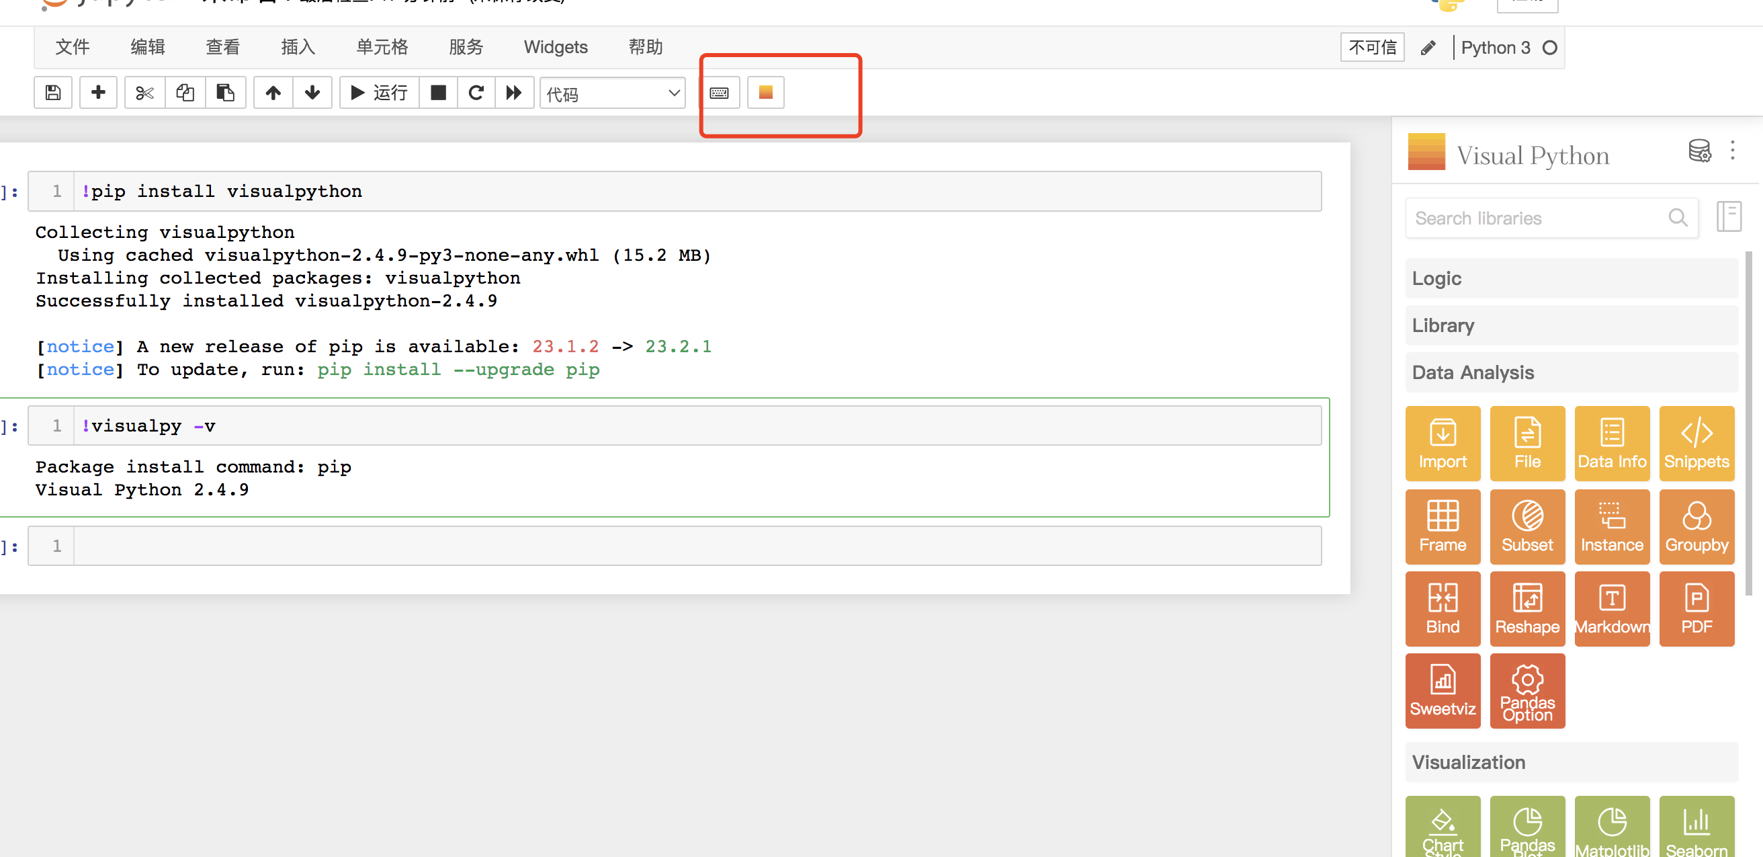
Task: Expand the Library section
Action: pos(1572,326)
